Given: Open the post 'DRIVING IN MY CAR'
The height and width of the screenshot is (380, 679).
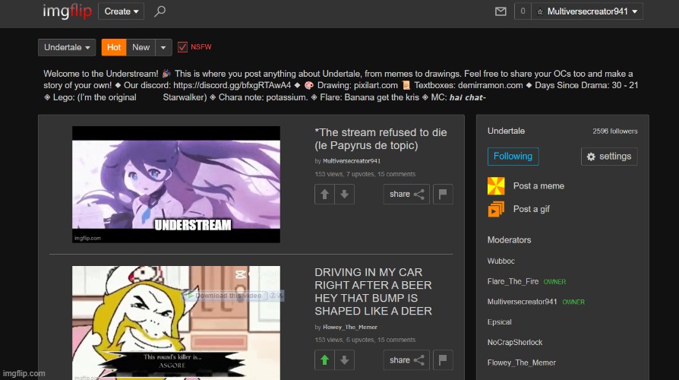Looking at the screenshot, I should (x=373, y=292).
